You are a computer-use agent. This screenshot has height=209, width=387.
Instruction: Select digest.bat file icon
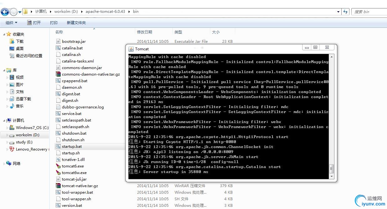[x=58, y=94]
